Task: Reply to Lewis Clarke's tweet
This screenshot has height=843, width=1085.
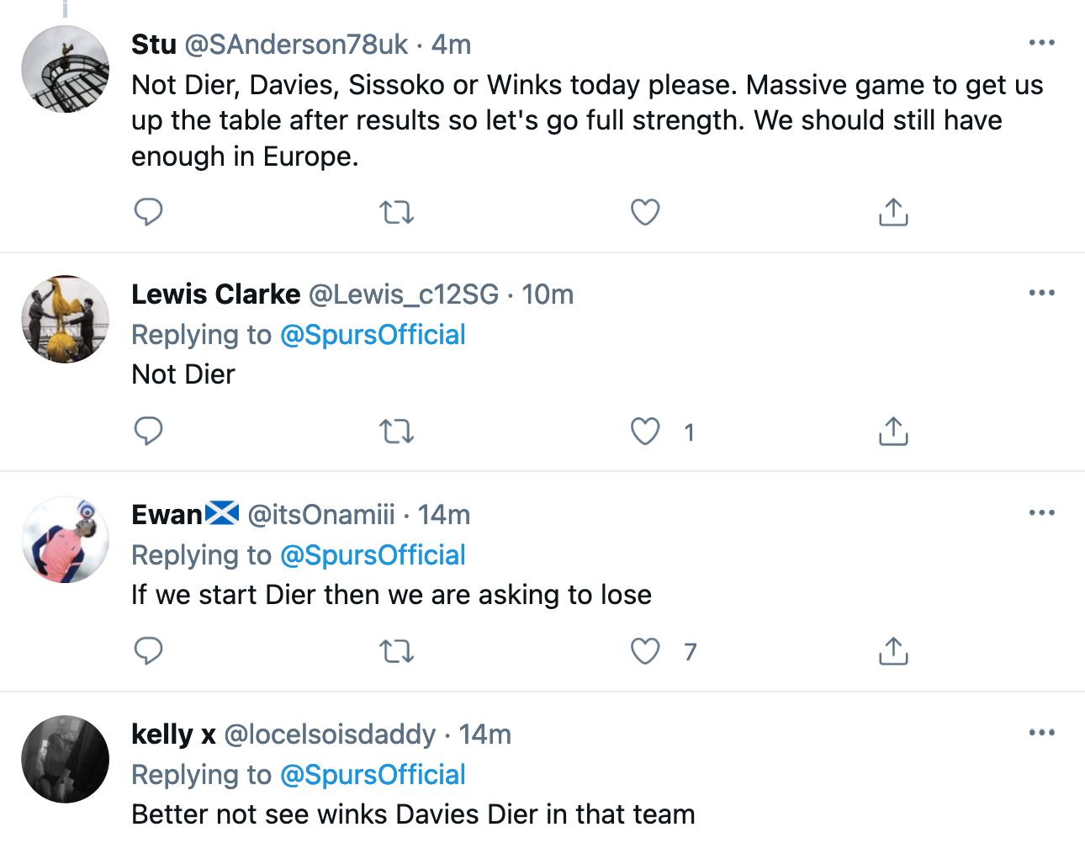Action: pyautogui.click(x=148, y=432)
